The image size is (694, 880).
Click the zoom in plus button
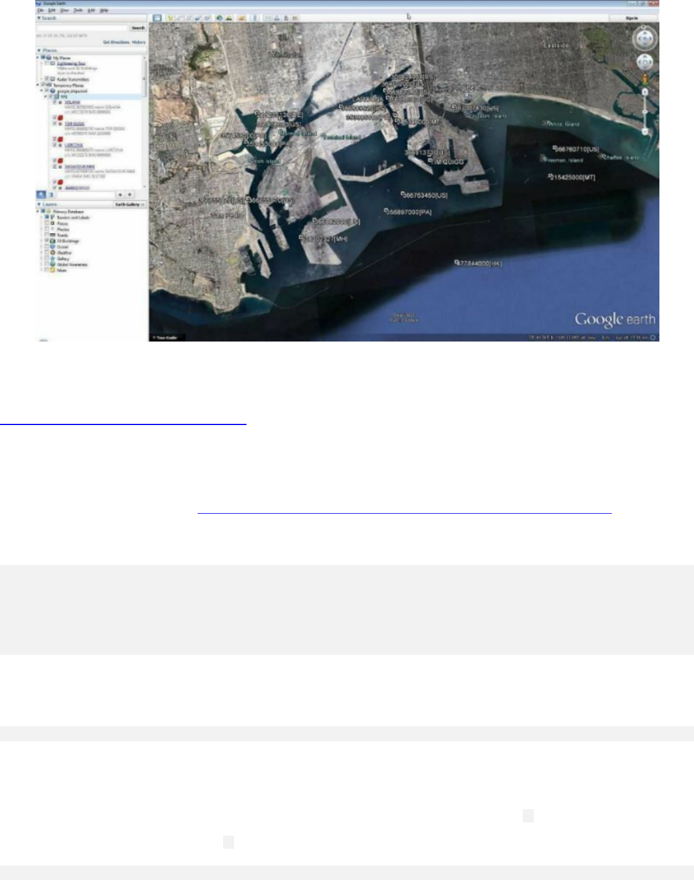645,92
